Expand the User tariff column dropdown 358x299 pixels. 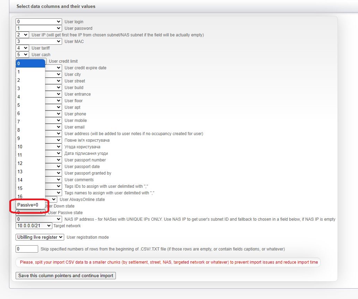pyautogui.click(x=22, y=48)
